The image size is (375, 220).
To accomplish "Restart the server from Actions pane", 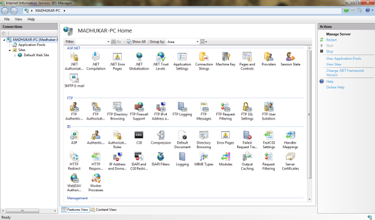I will coord(331,40).
